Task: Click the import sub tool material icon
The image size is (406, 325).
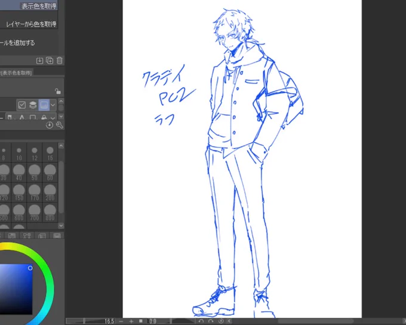Action: [x=39, y=60]
